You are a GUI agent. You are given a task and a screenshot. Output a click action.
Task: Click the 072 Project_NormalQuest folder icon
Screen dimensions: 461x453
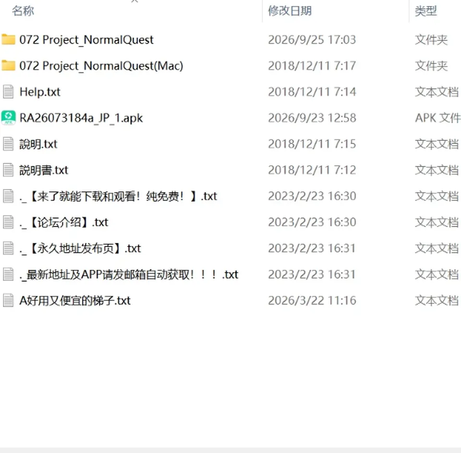8,39
